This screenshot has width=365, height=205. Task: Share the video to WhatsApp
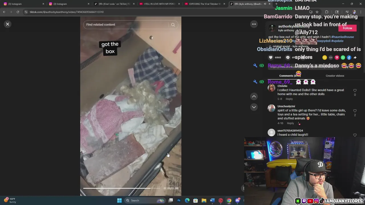[343, 58]
